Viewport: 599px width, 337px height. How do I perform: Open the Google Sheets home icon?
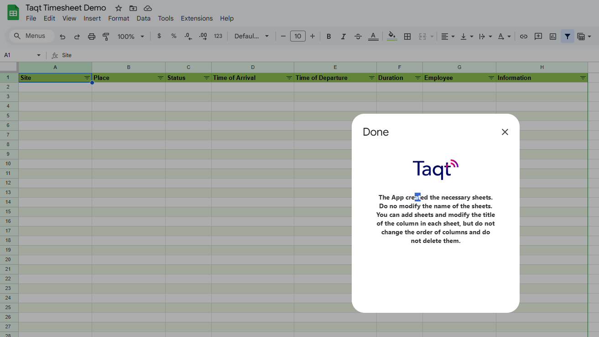(13, 12)
